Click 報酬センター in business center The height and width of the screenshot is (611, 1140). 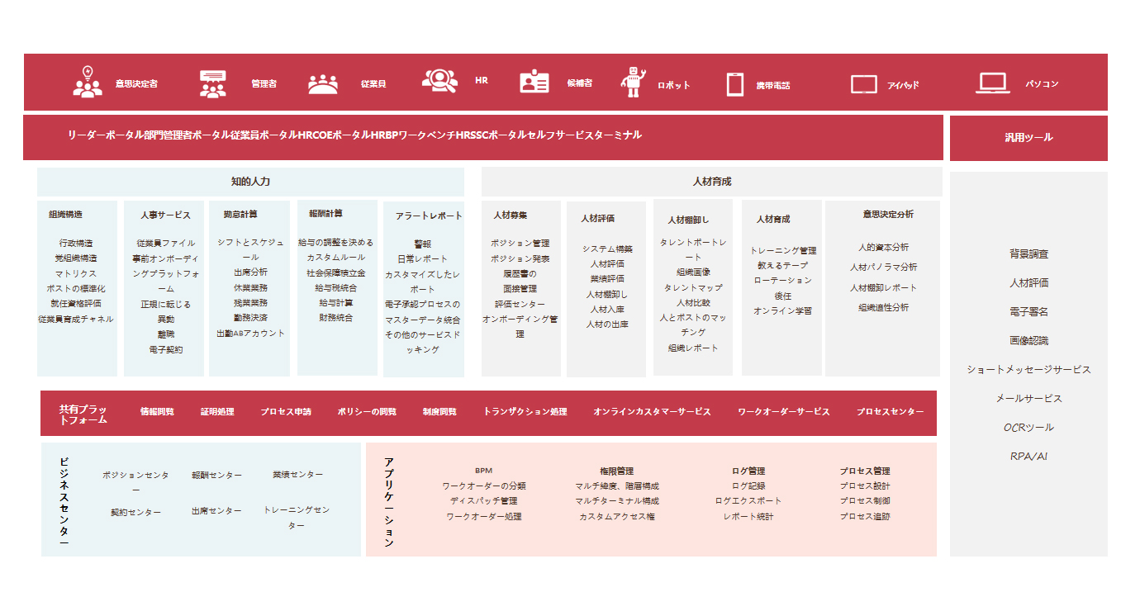pos(217,476)
